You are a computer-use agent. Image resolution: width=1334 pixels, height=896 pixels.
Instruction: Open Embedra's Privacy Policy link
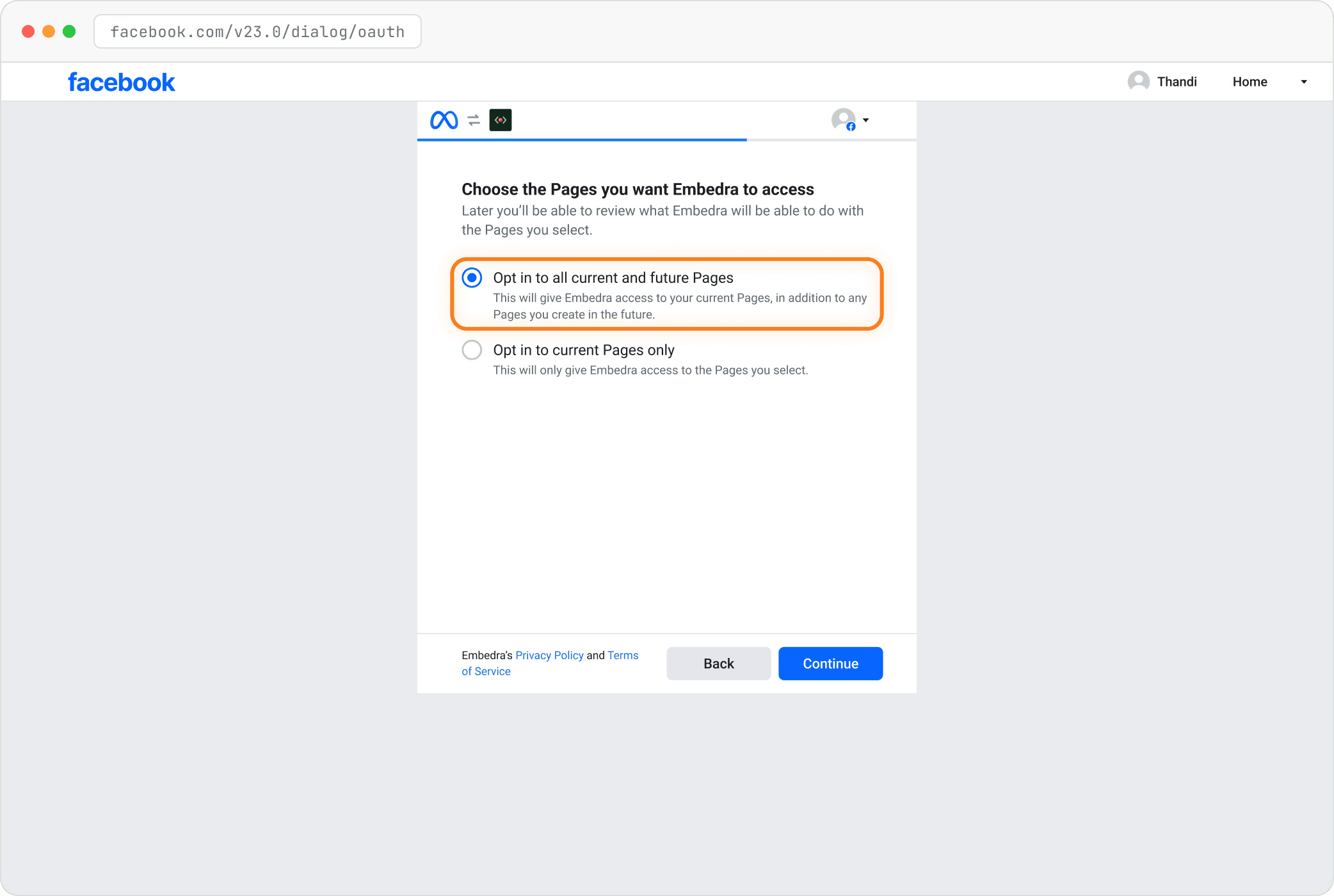tap(549, 655)
